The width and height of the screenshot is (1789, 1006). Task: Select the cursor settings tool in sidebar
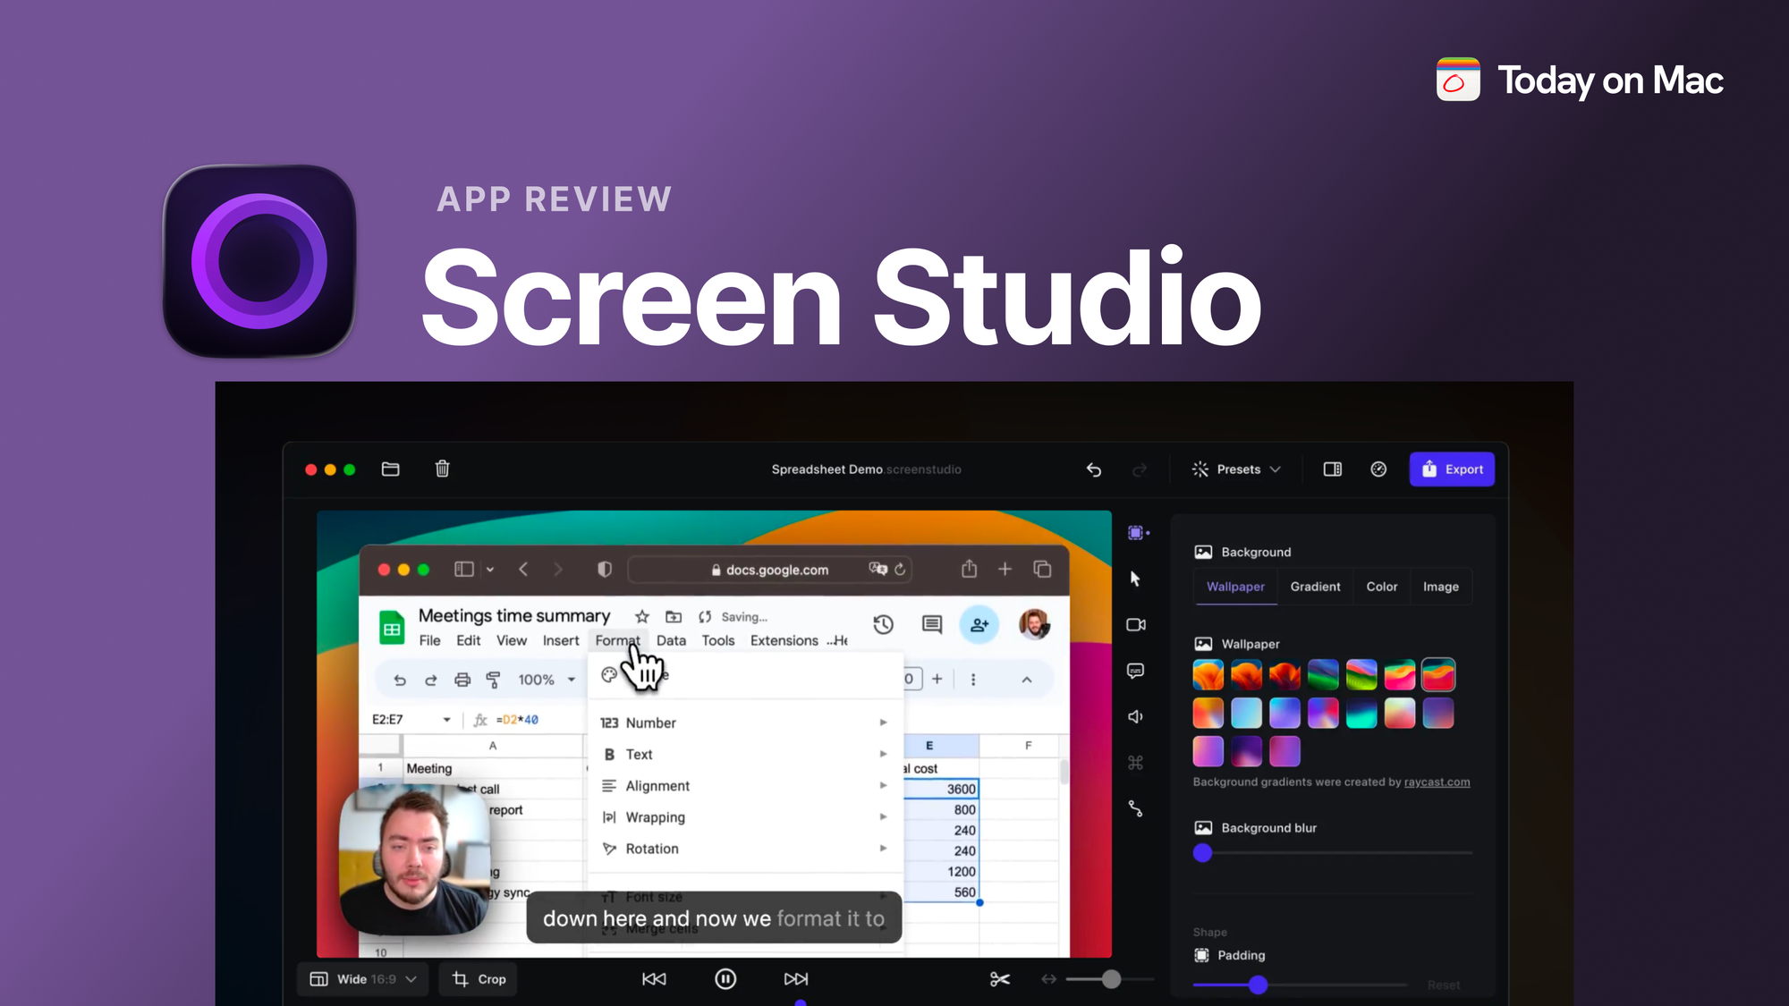point(1135,579)
